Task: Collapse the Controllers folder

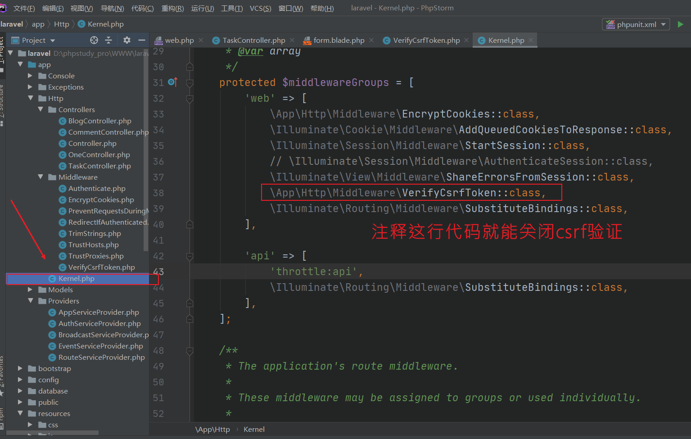Action: pyautogui.click(x=41, y=109)
